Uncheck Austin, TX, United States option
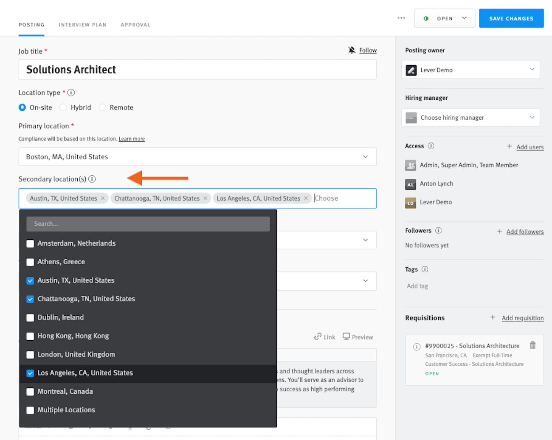This screenshot has width=552, height=440. click(x=30, y=280)
